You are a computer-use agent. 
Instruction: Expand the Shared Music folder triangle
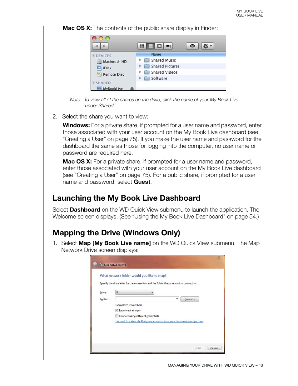pyautogui.click(x=140, y=60)
